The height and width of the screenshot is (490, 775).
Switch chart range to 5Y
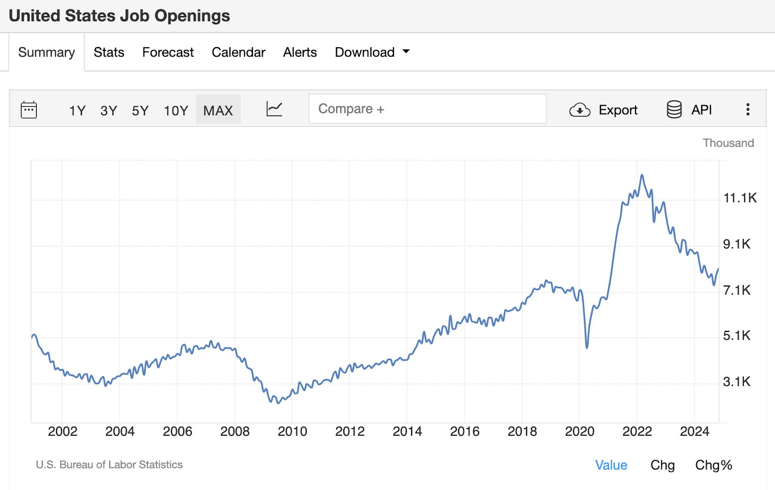[140, 111]
